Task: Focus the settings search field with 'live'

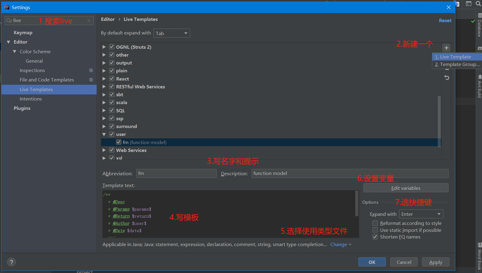Action: 49,21
